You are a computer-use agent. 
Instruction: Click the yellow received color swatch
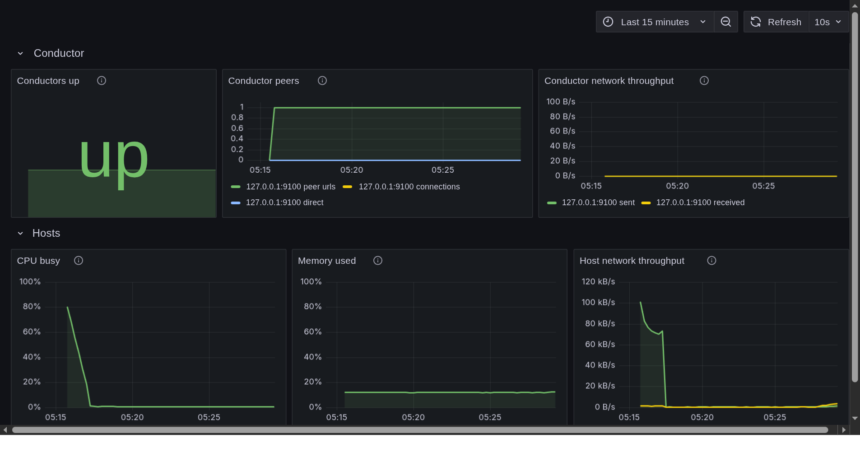pyautogui.click(x=646, y=203)
